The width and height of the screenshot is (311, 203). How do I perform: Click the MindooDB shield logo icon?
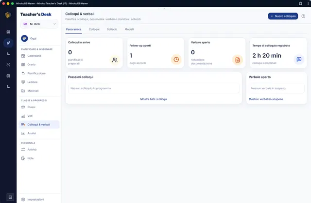8,15
